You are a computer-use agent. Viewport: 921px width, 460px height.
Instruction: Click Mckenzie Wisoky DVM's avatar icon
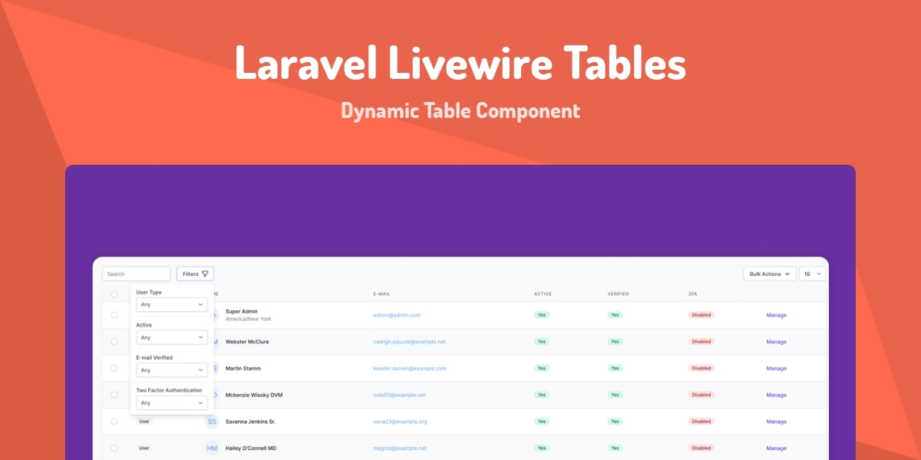[x=213, y=394]
